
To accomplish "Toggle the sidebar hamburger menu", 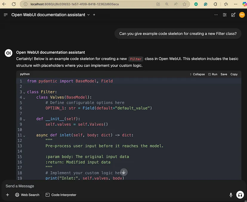I will click(x=6, y=15).
